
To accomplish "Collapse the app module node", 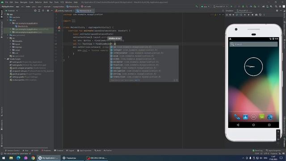I will tap(5, 14).
